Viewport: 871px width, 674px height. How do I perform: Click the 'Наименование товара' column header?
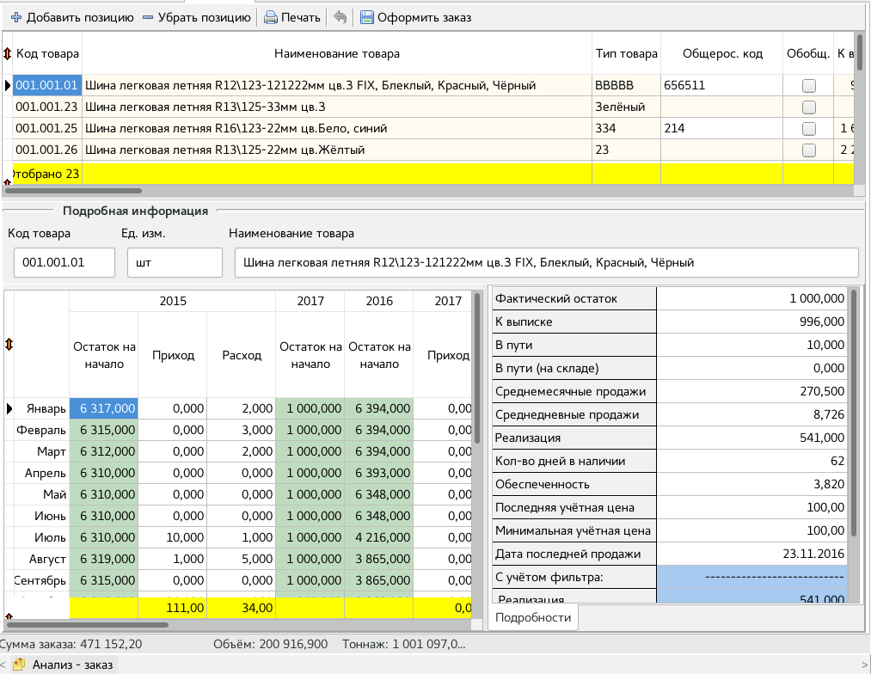click(x=336, y=54)
